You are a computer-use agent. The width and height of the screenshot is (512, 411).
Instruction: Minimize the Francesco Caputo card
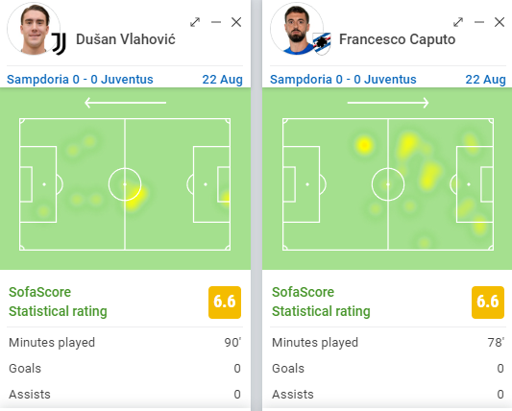click(x=479, y=22)
